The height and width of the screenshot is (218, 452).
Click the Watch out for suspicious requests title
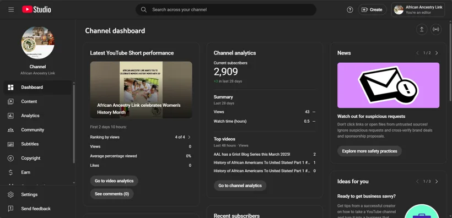(x=372, y=116)
